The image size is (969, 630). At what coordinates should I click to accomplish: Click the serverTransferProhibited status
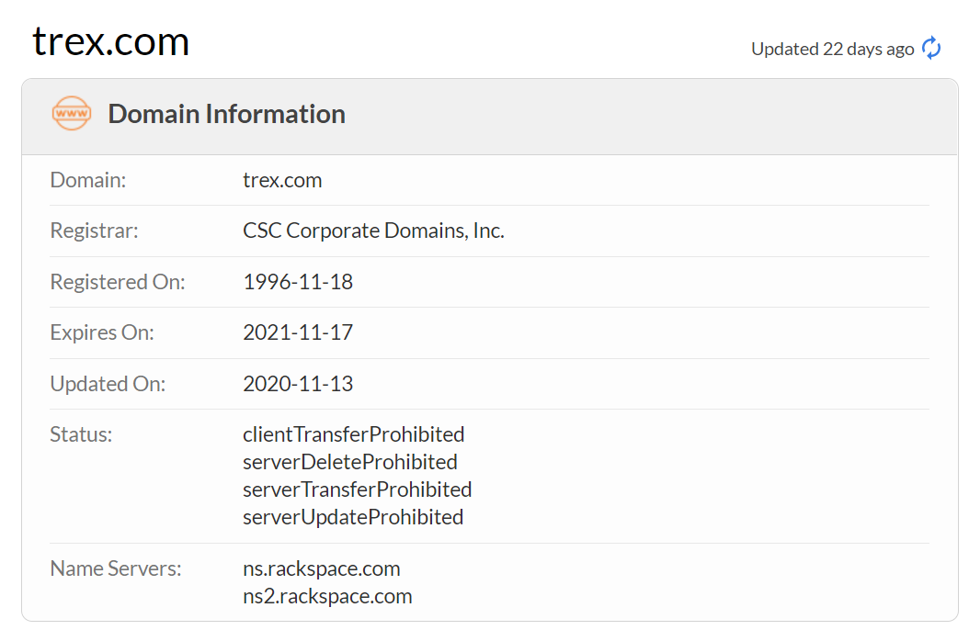[x=358, y=489]
